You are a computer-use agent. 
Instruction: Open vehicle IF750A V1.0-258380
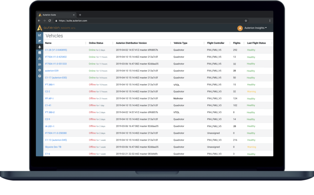56,133
